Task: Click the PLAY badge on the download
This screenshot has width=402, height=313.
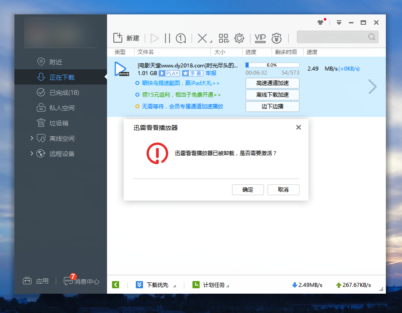Action: point(169,73)
